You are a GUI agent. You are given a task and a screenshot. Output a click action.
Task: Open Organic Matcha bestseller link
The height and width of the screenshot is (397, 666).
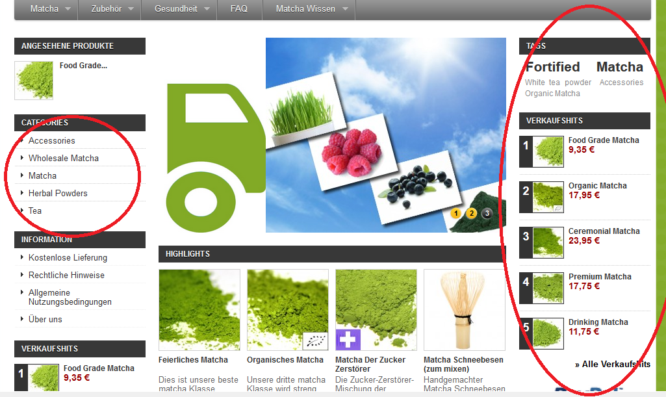(x=598, y=186)
